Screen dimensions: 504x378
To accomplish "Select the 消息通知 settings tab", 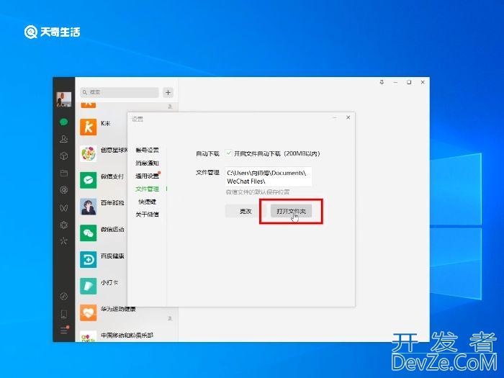I will [x=147, y=163].
